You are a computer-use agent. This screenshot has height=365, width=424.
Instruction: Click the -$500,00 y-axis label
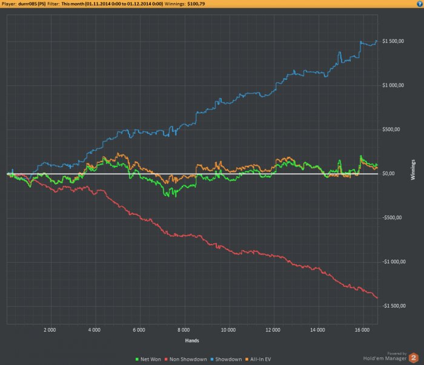tap(392, 217)
